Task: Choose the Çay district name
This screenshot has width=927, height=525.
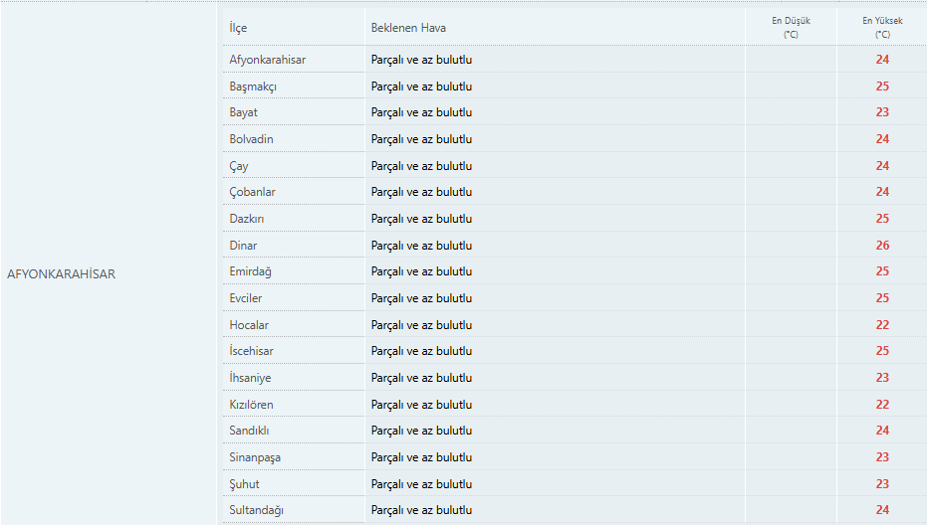Action: (239, 166)
